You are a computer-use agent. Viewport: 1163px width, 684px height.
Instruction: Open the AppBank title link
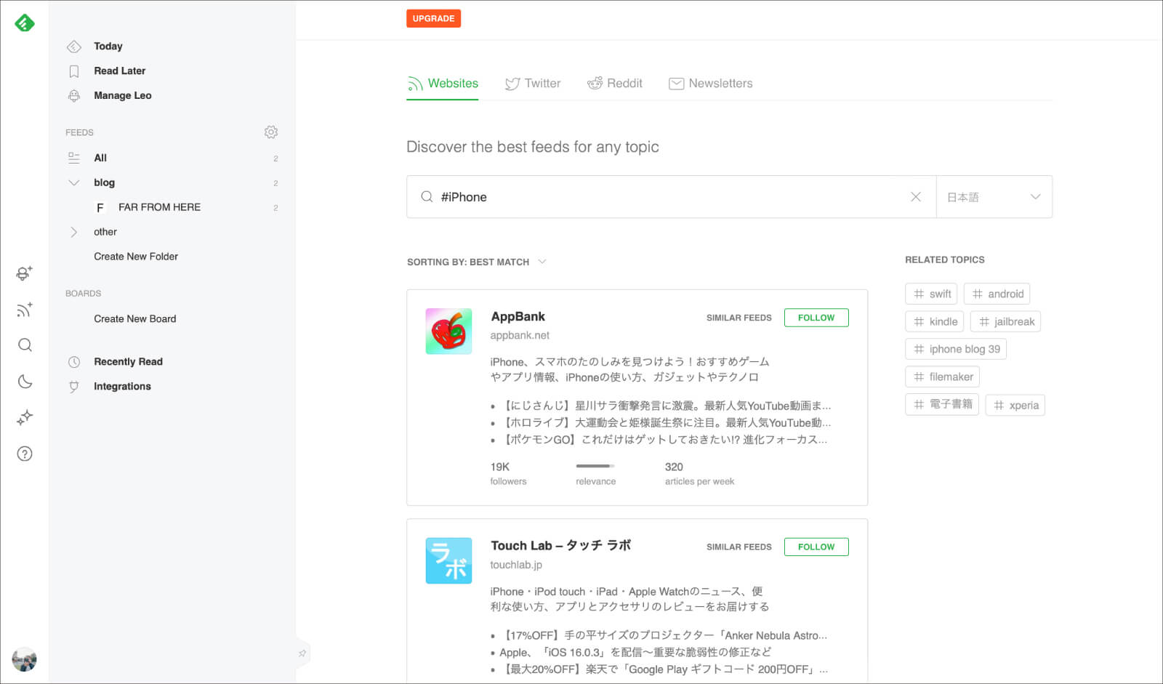tap(518, 316)
